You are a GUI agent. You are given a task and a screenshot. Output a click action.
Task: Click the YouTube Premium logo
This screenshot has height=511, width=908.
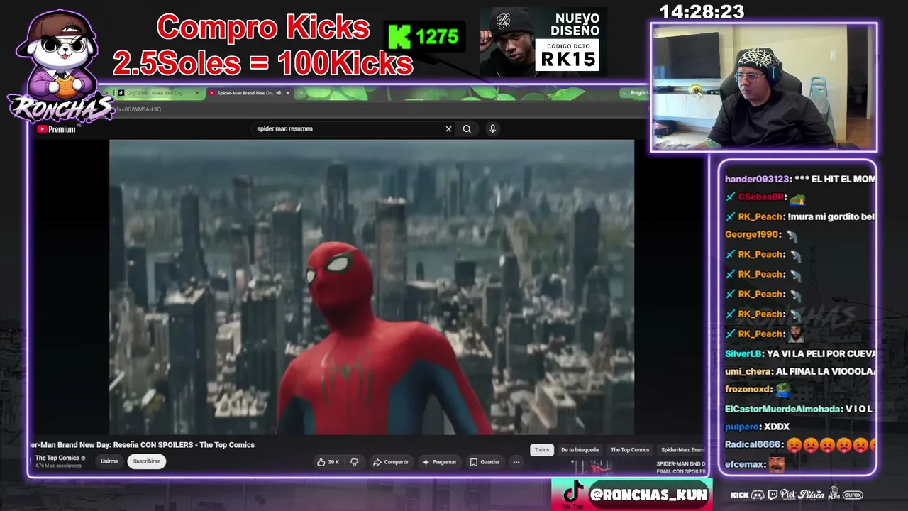click(56, 129)
